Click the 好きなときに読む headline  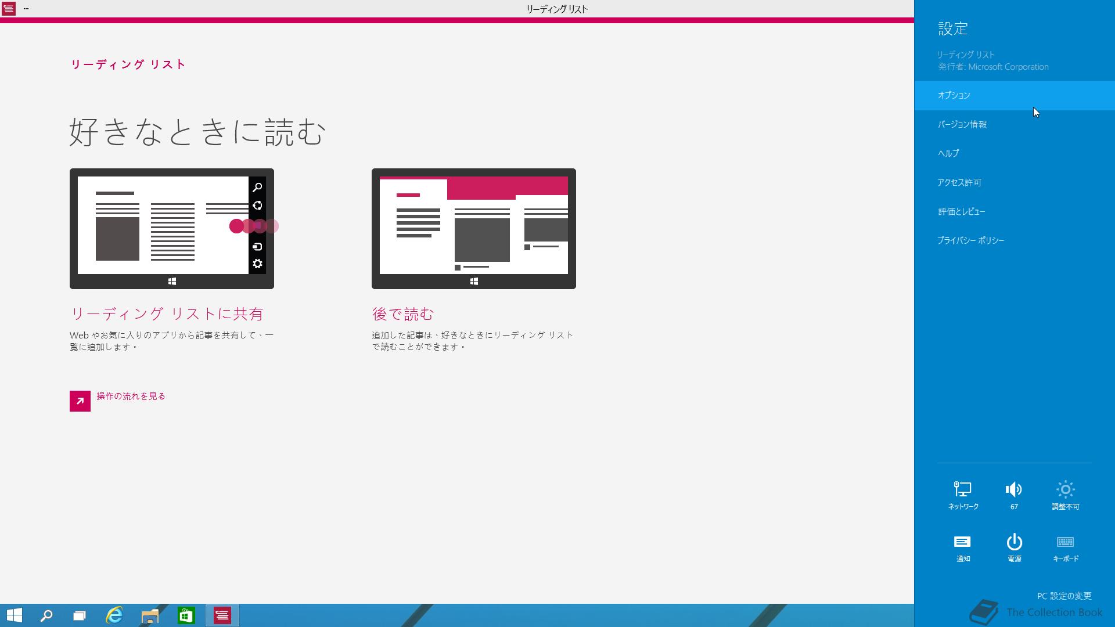(197, 132)
